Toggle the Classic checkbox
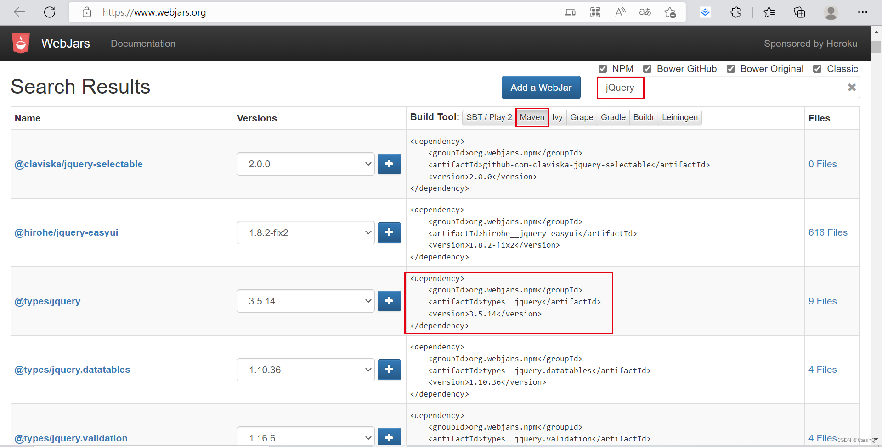Viewport: 882px width, 447px height. [x=817, y=69]
